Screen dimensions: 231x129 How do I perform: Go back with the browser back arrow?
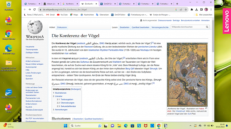coord(25,10)
